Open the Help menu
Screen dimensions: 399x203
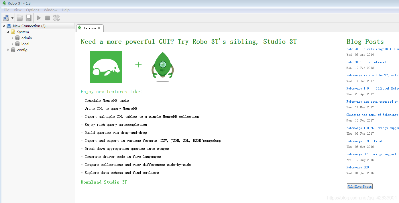66,10
